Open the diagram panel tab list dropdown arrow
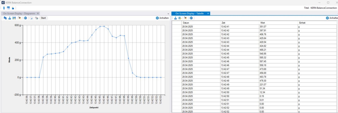338x113 pixels. [x=168, y=13]
